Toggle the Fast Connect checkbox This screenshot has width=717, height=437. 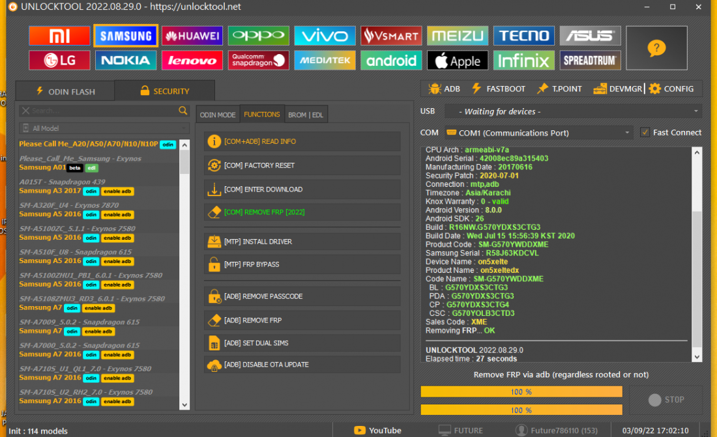tap(645, 133)
